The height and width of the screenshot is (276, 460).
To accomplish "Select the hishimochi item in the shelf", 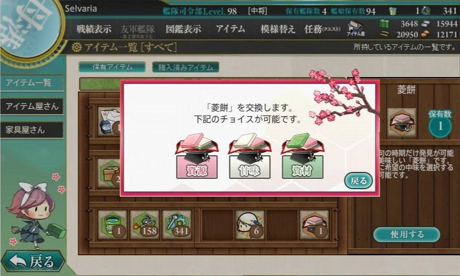I will pos(314,225).
